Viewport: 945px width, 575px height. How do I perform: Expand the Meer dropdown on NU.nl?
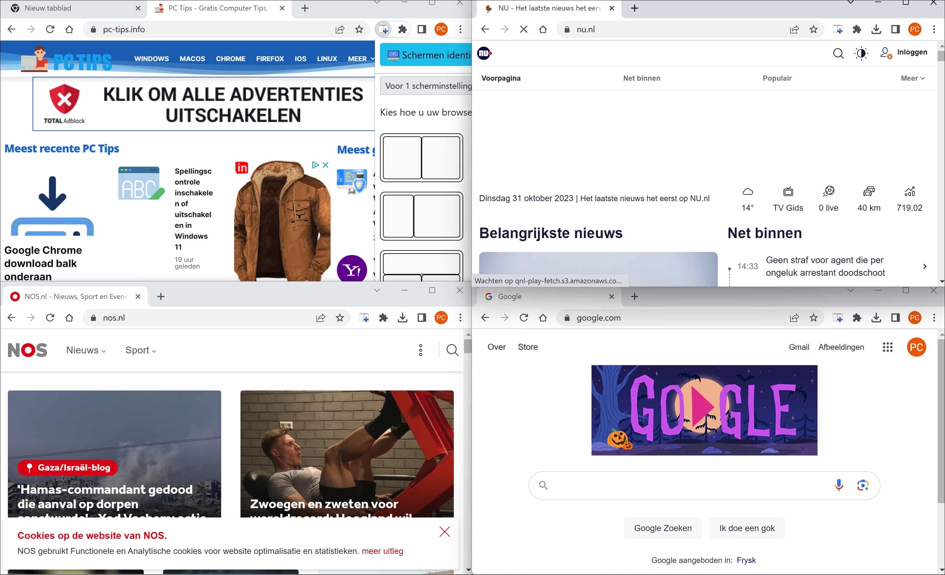point(912,78)
